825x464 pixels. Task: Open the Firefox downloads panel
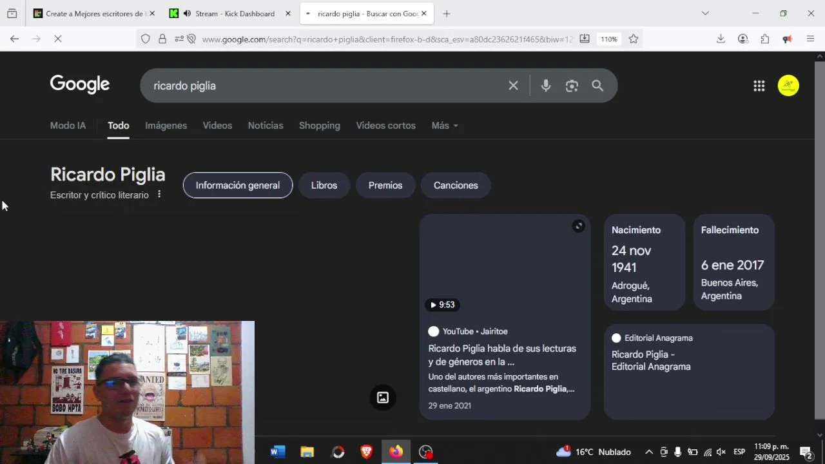coord(721,39)
